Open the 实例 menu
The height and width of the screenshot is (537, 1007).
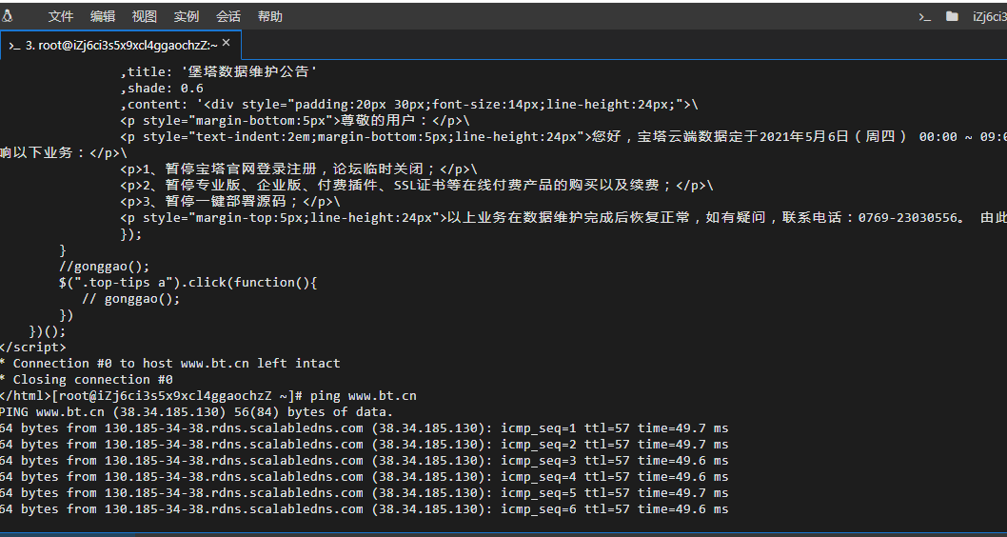click(187, 17)
